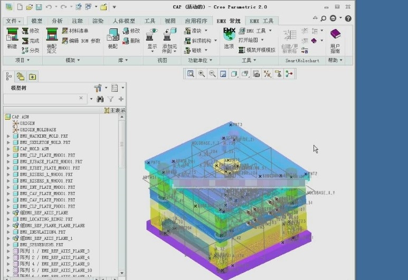Create a new EMX project (新建)
This screenshot has height=280, width=408.
click(12, 38)
